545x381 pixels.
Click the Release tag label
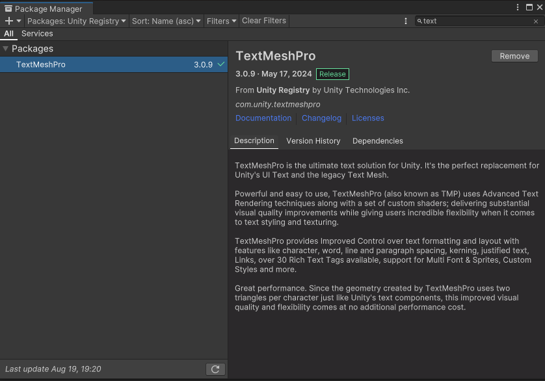pyautogui.click(x=332, y=74)
